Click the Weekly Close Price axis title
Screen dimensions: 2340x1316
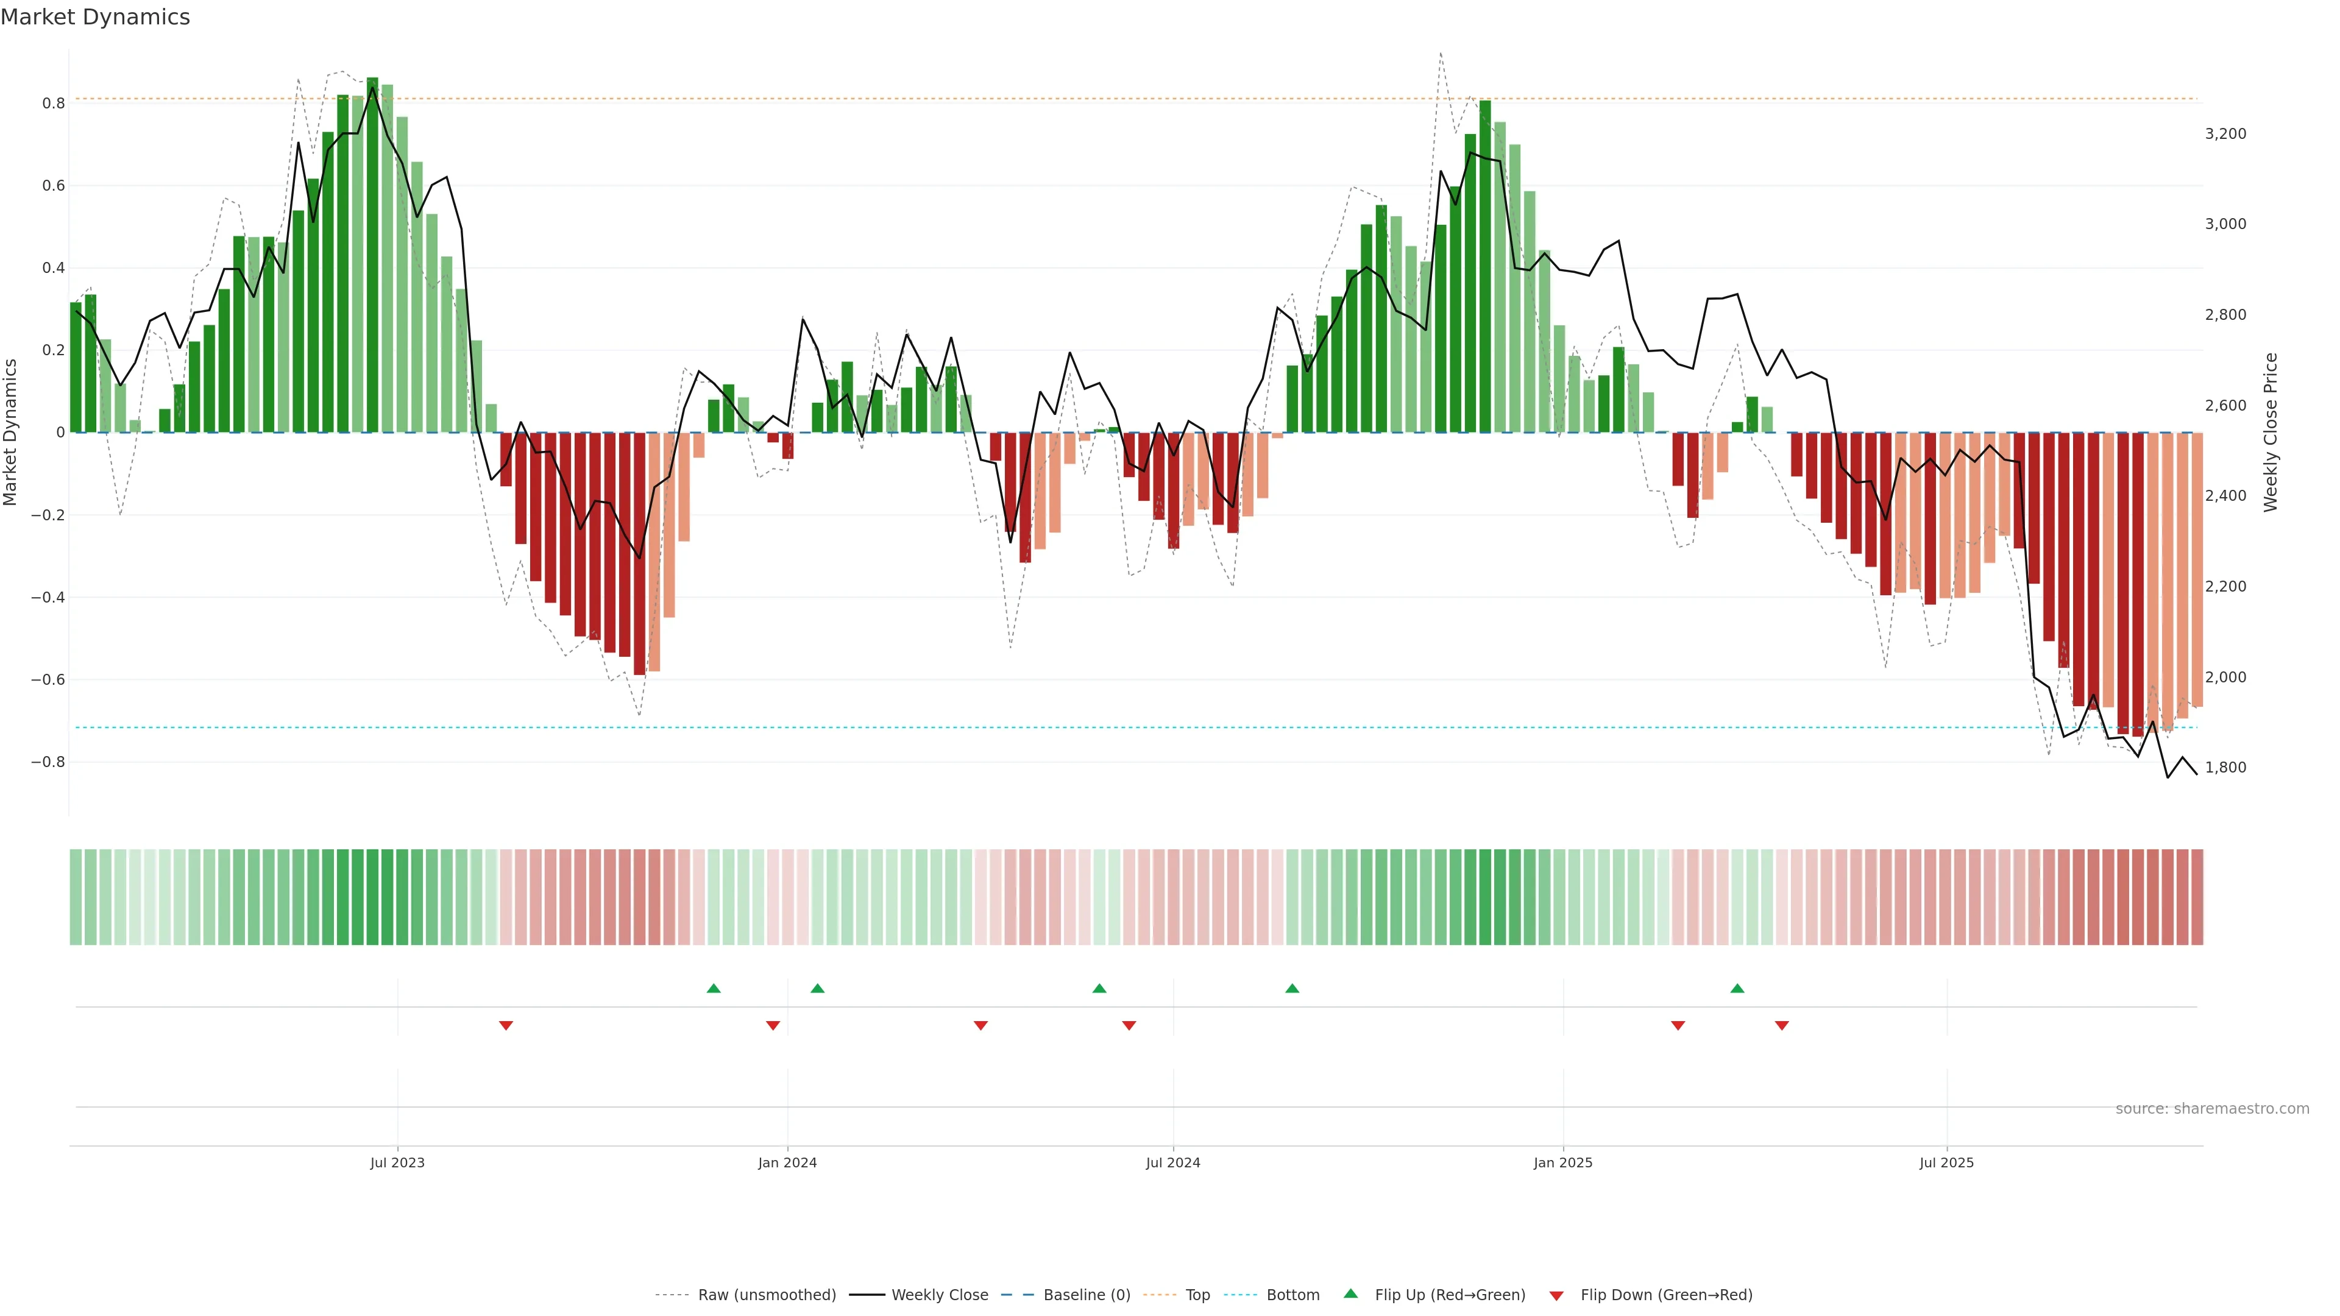(x=2270, y=433)
